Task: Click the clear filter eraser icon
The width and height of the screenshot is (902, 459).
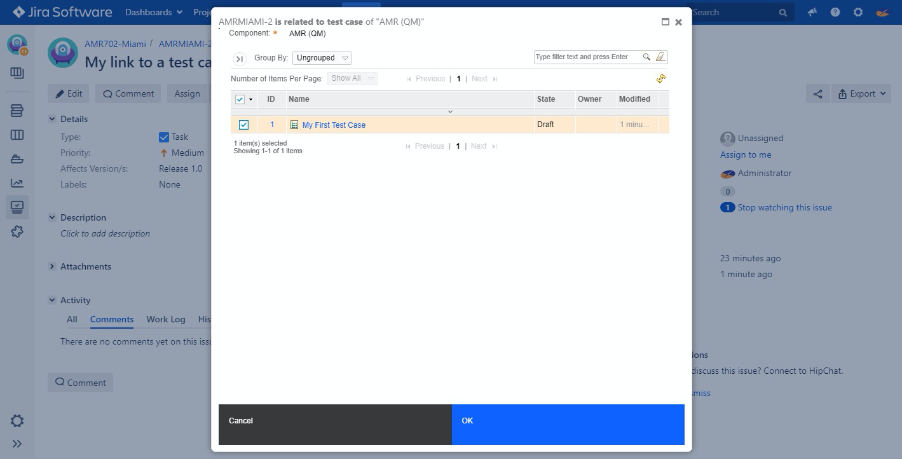Action: pos(660,57)
